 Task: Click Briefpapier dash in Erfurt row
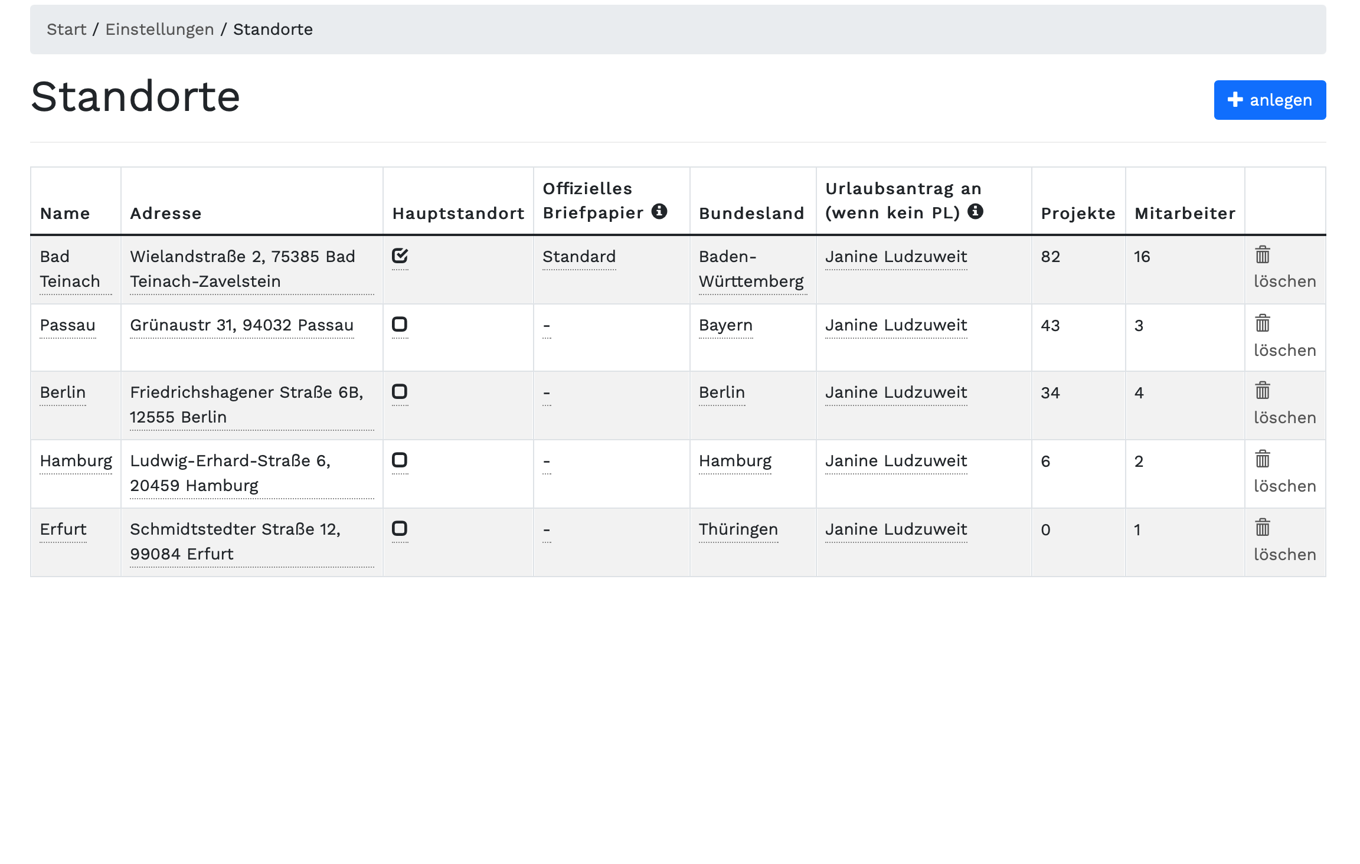pyautogui.click(x=547, y=530)
